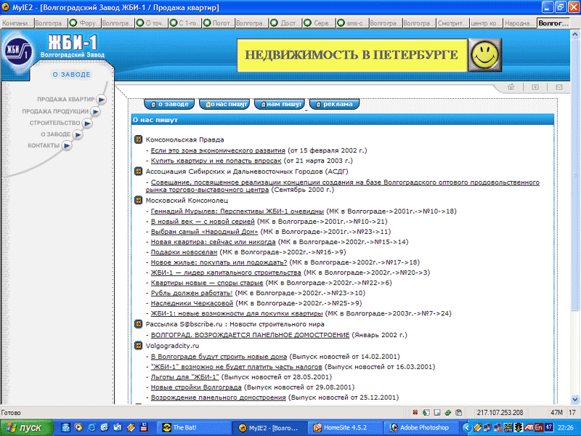The image size is (581, 436).
Task: Click the home icon above content
Action: click(x=511, y=87)
